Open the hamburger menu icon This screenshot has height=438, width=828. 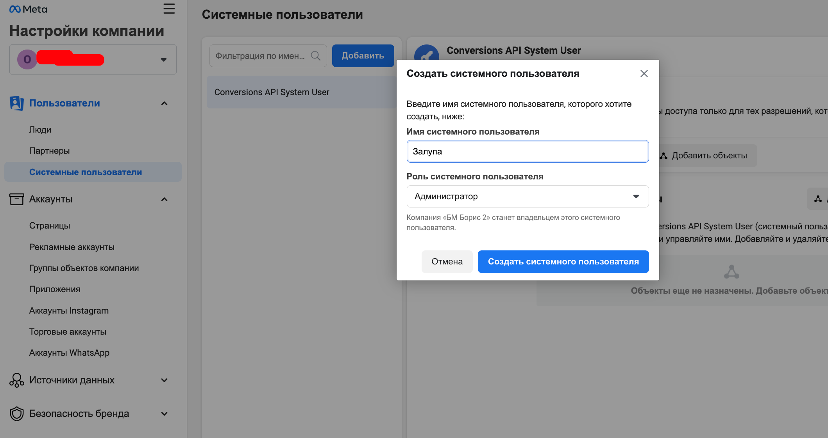tap(169, 9)
